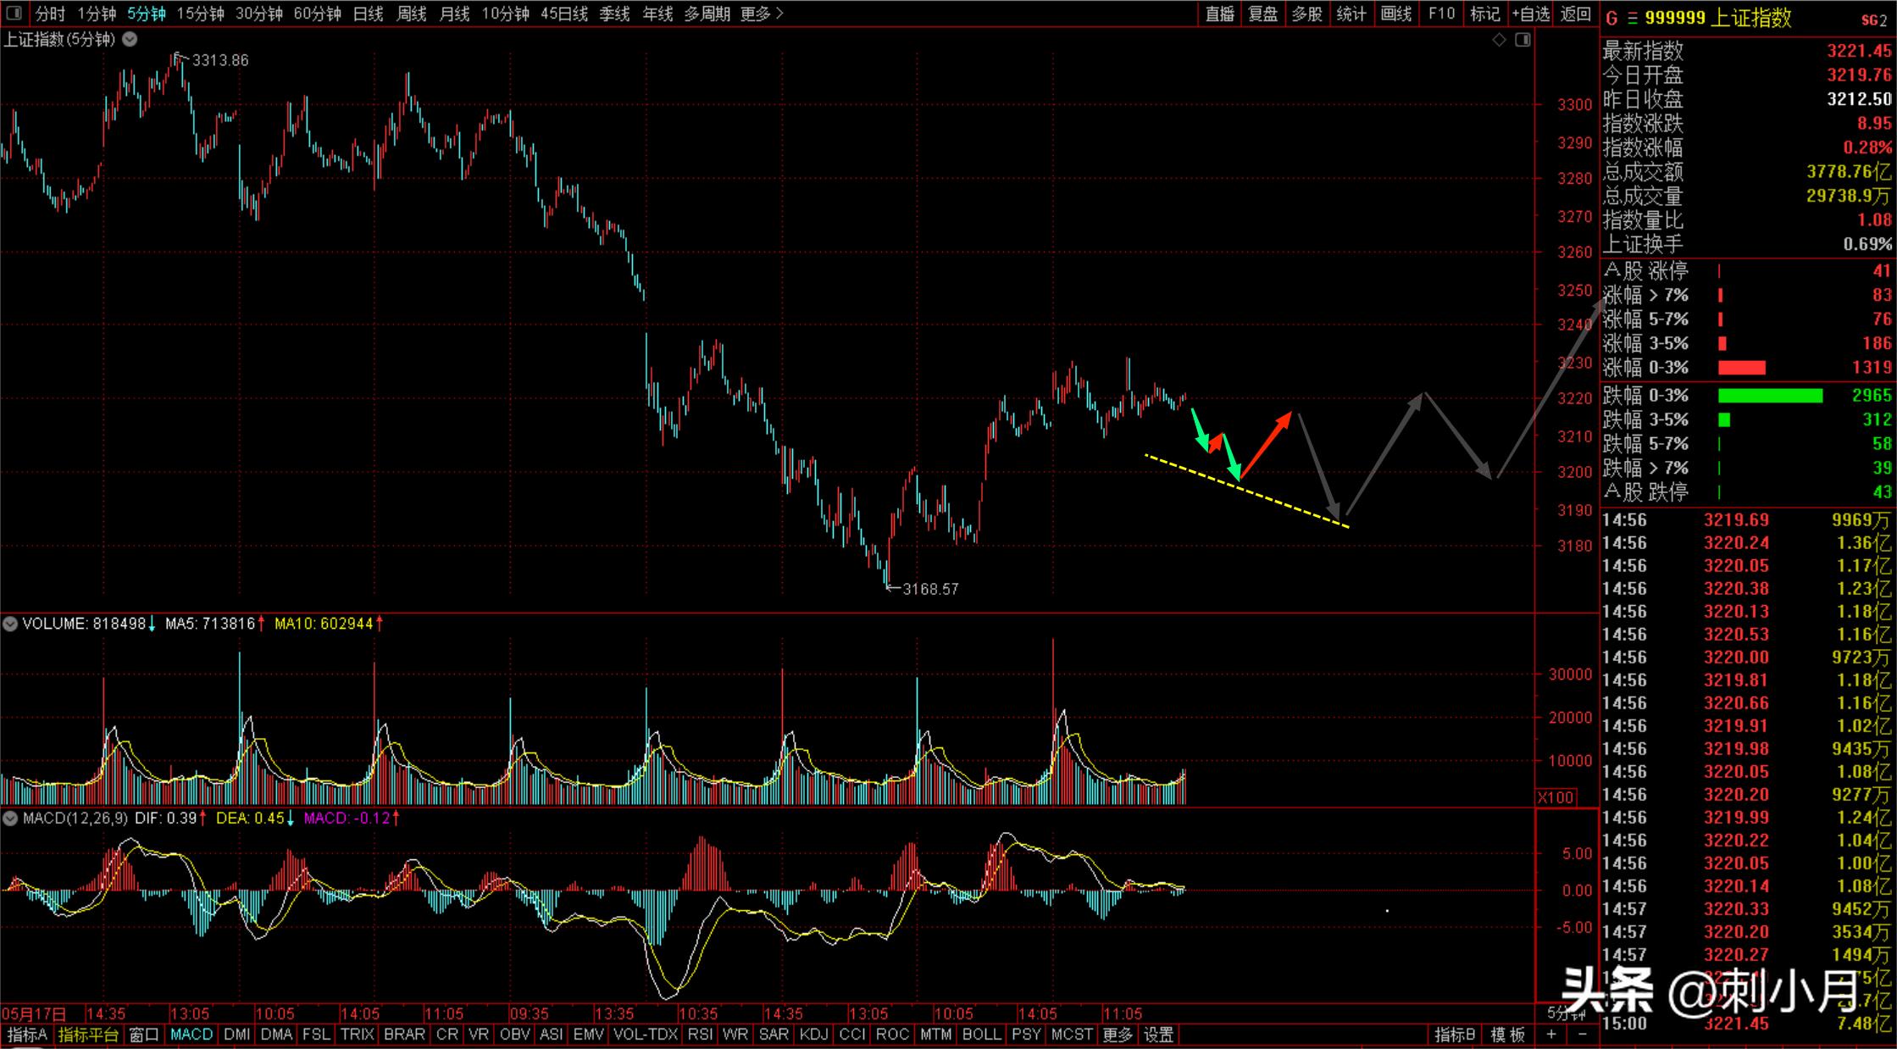
Task: Toggle the left panel layout icon
Action: point(14,14)
